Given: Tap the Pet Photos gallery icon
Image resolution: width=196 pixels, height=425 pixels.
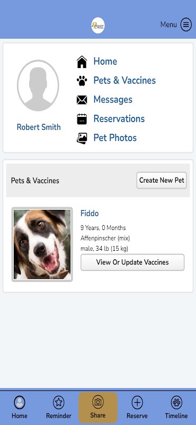Looking at the screenshot, I should pos(82,138).
